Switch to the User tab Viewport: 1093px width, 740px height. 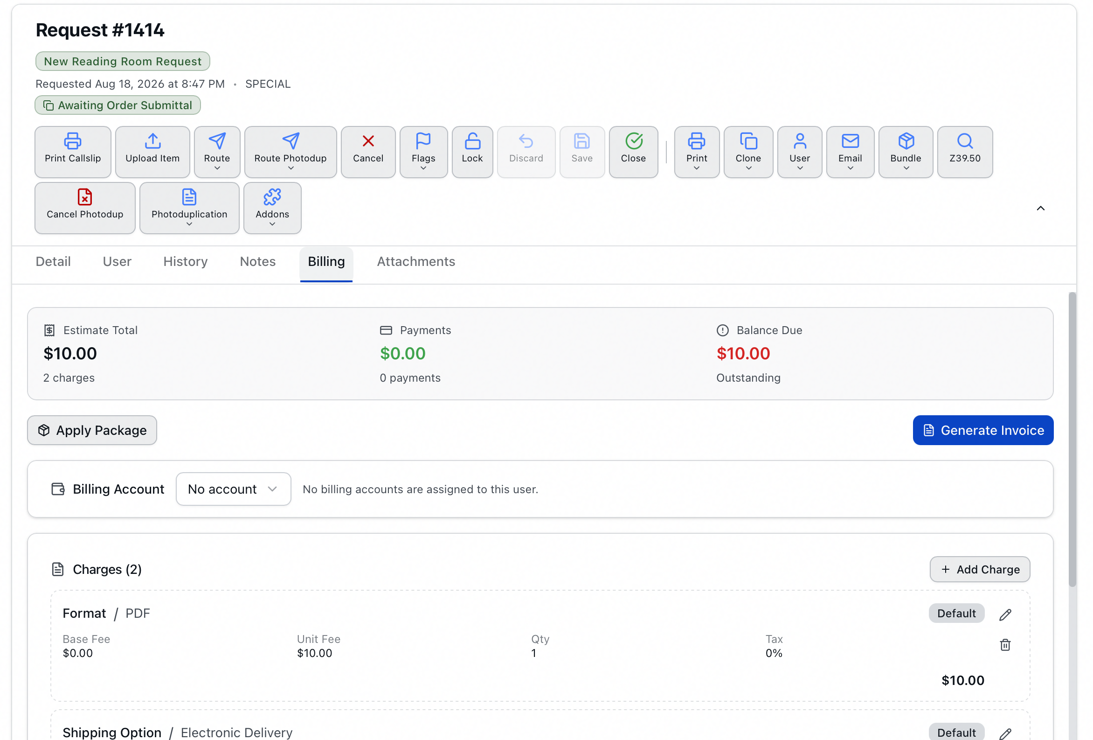point(117,261)
